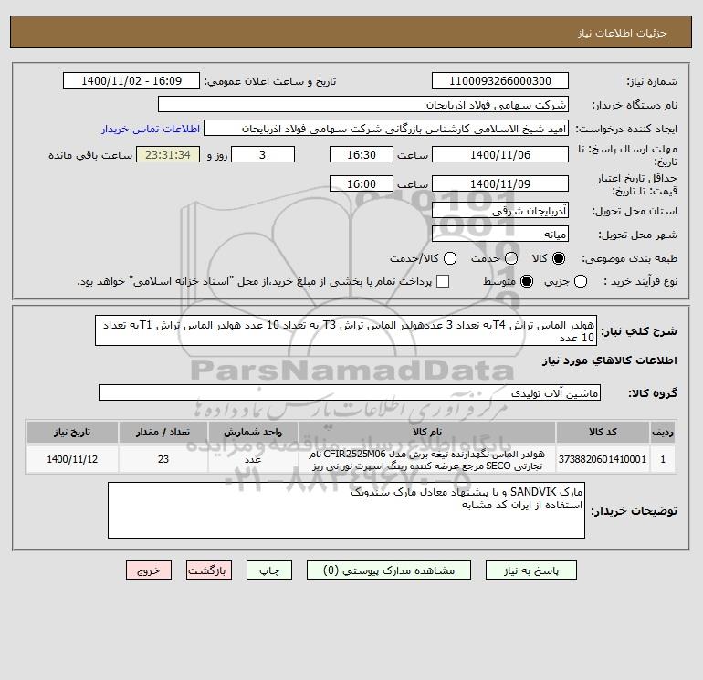703x680 pixels.
Task: Click the goods group field 'ماشین آلات تولیدی'
Action: 350,392
